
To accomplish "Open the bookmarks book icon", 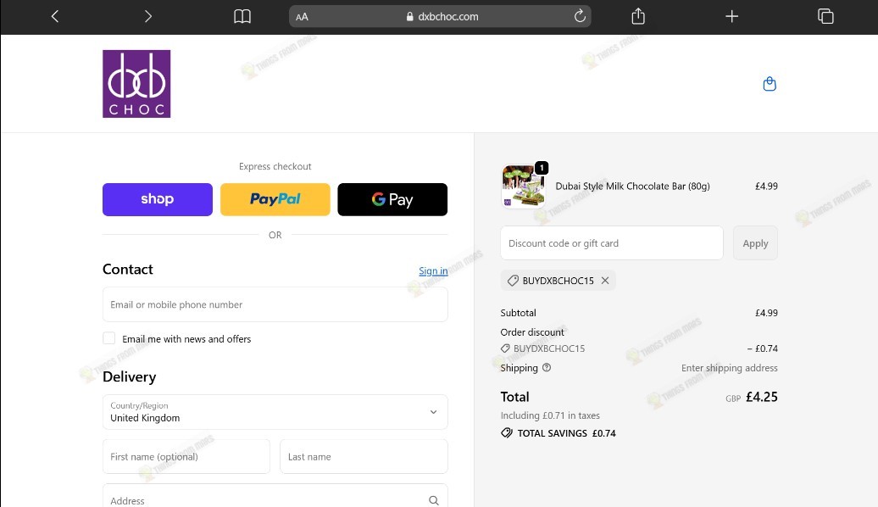I will point(242,16).
